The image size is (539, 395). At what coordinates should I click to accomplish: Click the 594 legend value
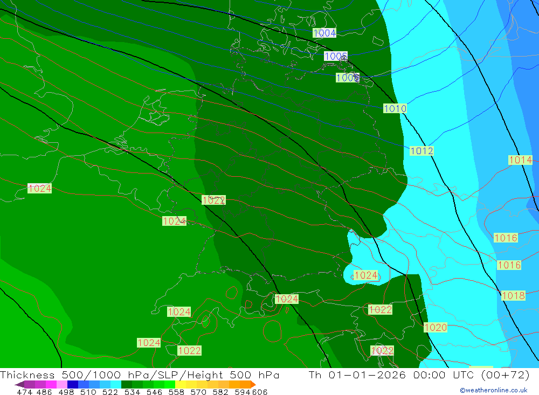(x=242, y=392)
